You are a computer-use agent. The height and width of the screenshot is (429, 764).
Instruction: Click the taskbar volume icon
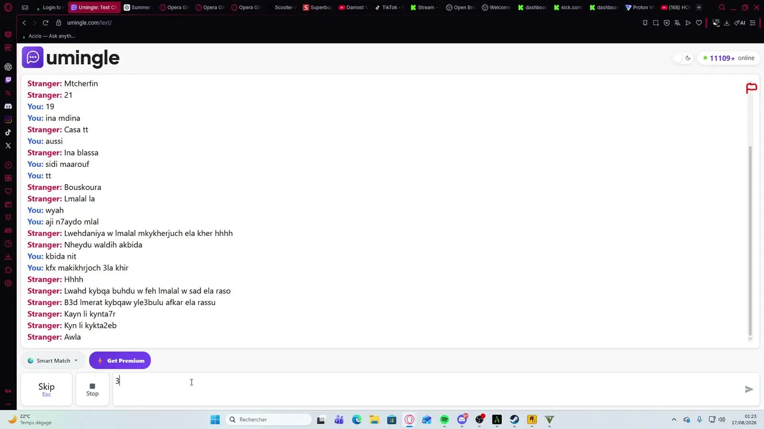tap(722, 419)
